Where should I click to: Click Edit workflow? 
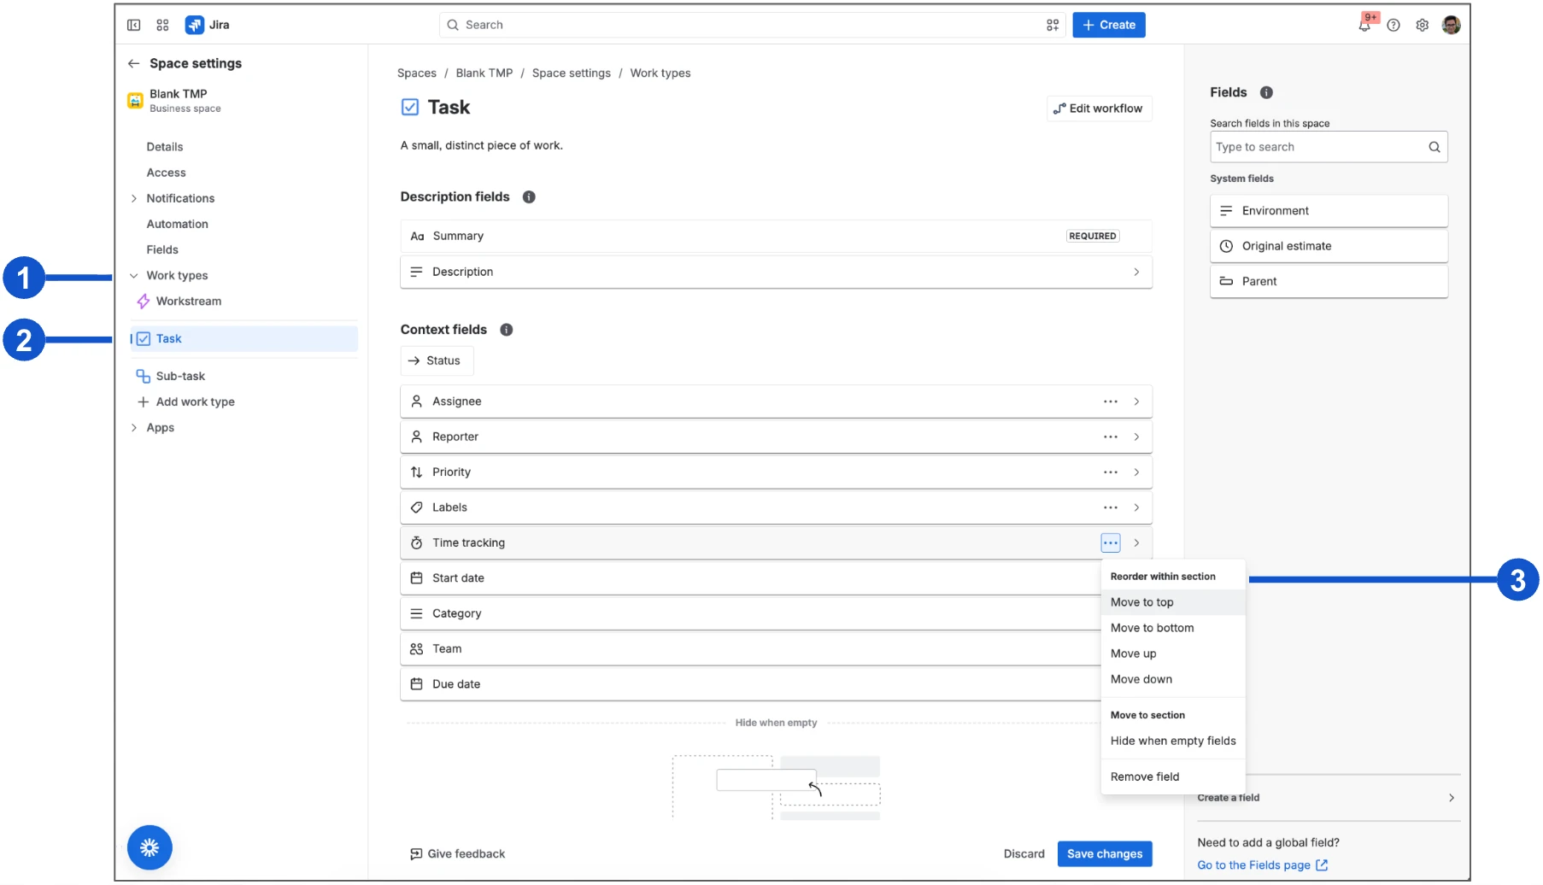point(1099,108)
